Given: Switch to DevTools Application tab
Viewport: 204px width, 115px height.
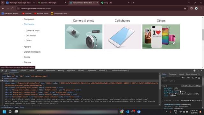Looking at the screenshot, I should [71, 71].
